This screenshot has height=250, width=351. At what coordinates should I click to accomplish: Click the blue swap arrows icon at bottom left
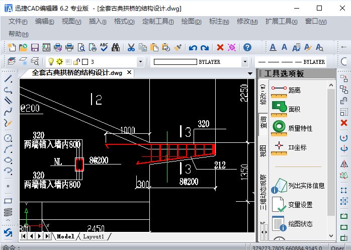8,232
